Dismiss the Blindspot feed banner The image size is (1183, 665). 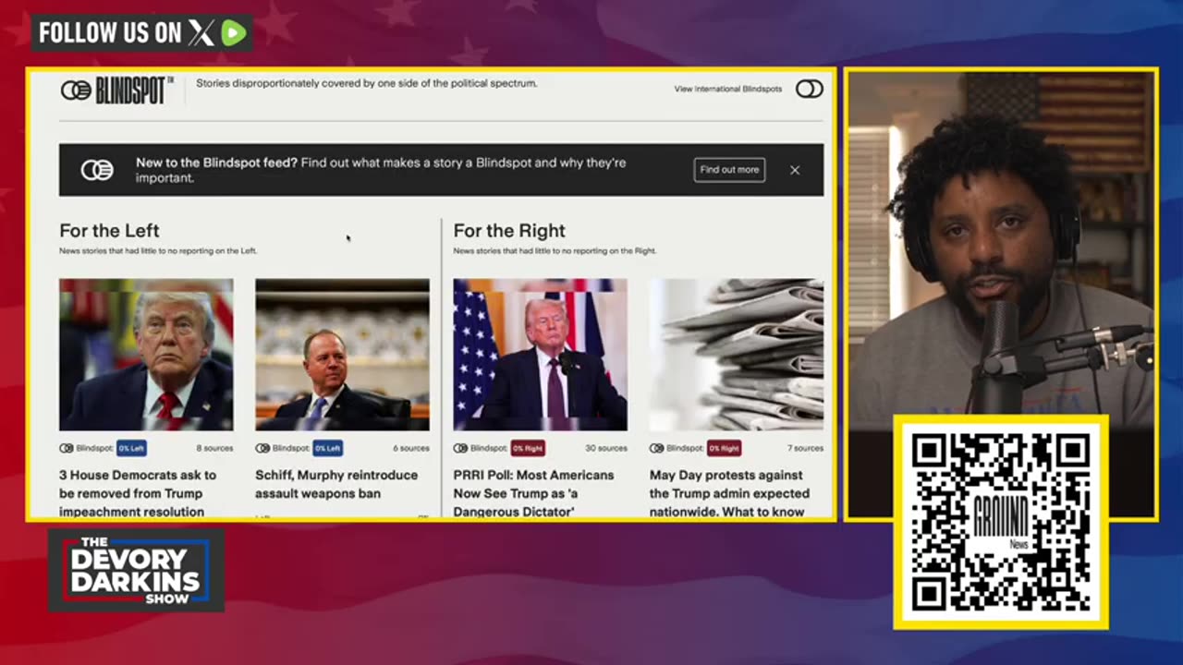[x=795, y=170]
